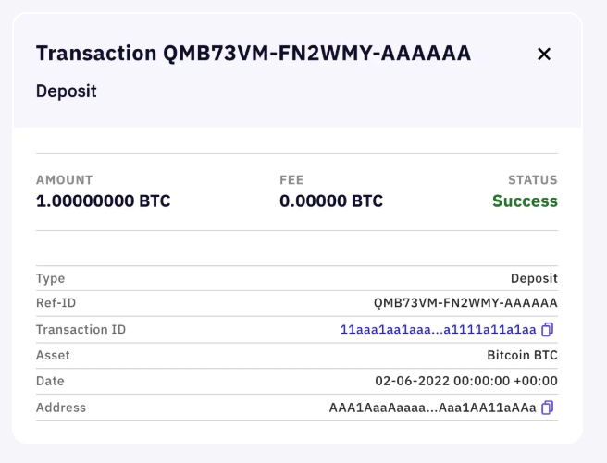Click the green Success status text
607x463 pixels.
coord(525,201)
